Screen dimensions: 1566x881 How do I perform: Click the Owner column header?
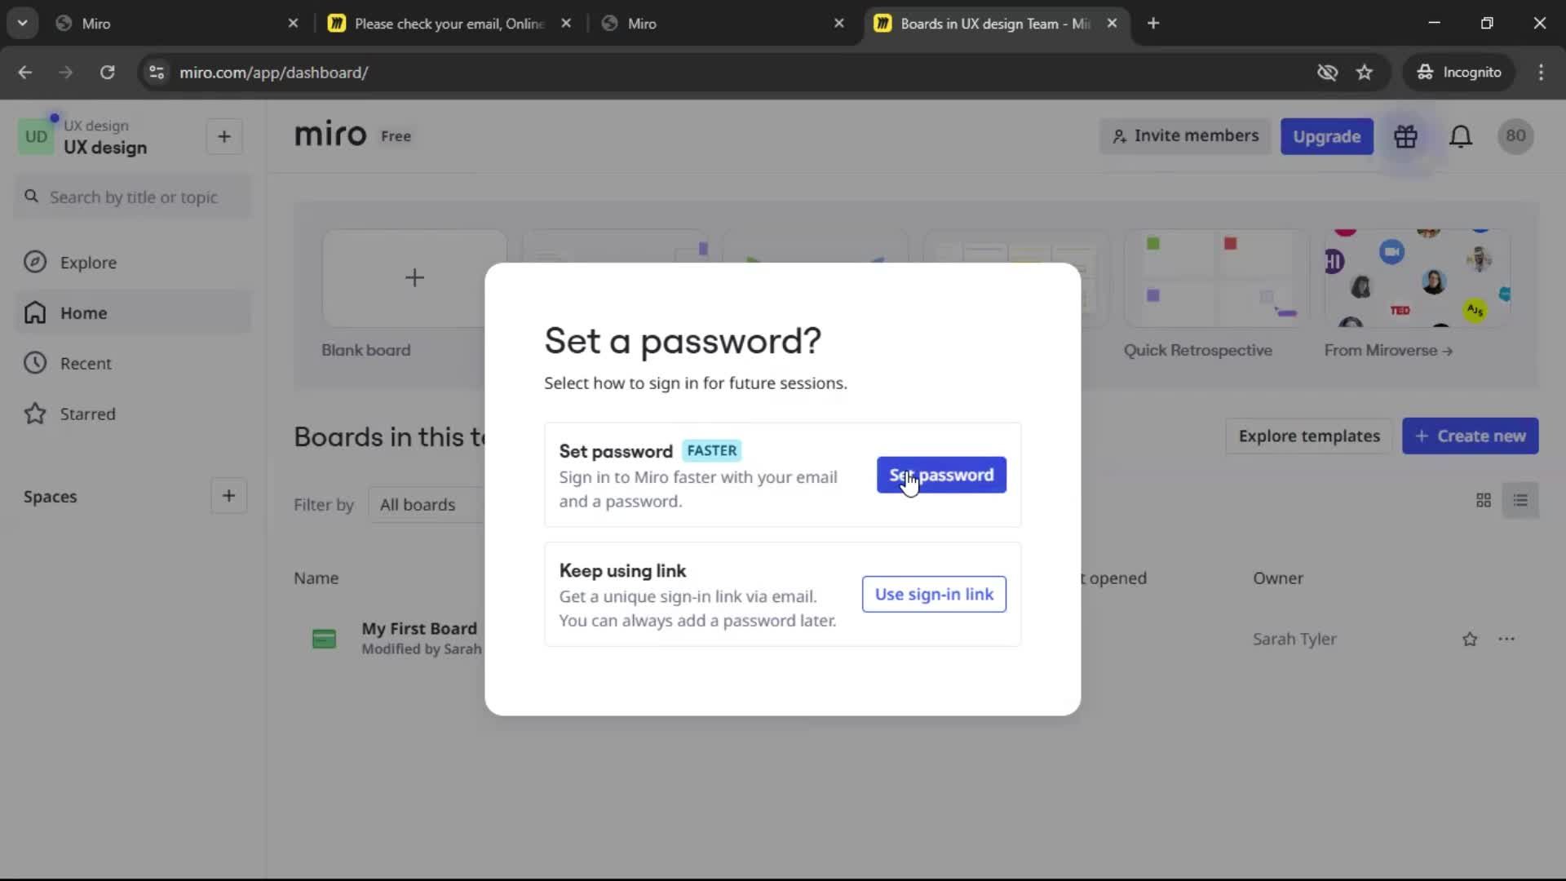tap(1278, 578)
